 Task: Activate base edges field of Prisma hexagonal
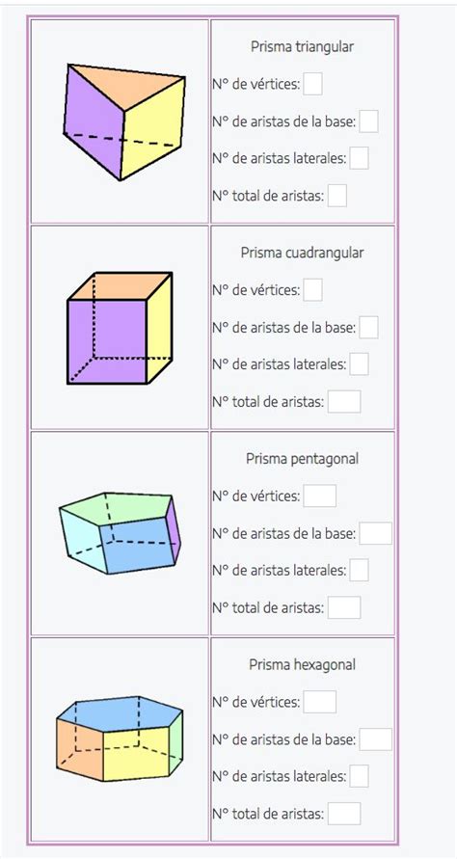tap(376, 739)
